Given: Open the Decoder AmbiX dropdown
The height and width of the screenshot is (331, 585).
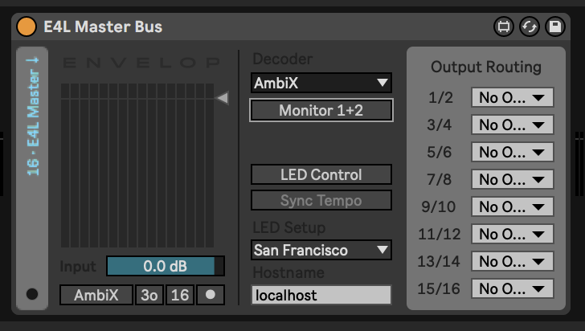Looking at the screenshot, I should (321, 83).
